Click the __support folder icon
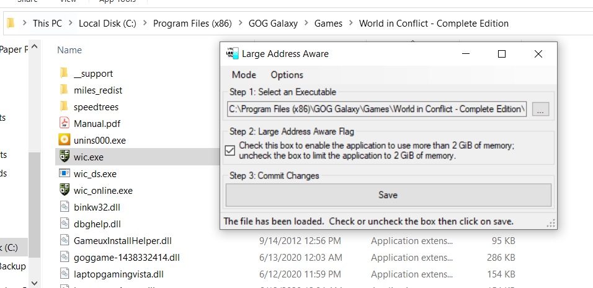593x288 pixels. pos(64,73)
